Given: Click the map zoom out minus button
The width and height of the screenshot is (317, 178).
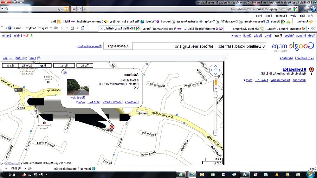Looking at the screenshot, I should point(216,133).
